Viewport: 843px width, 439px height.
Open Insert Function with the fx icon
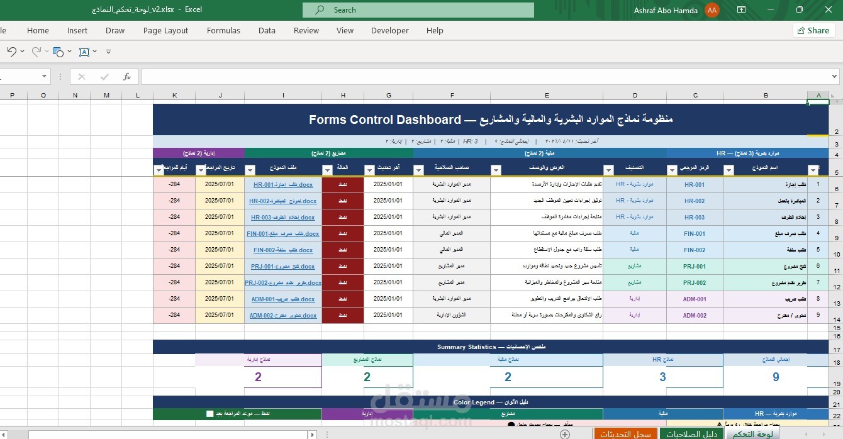[x=127, y=76]
